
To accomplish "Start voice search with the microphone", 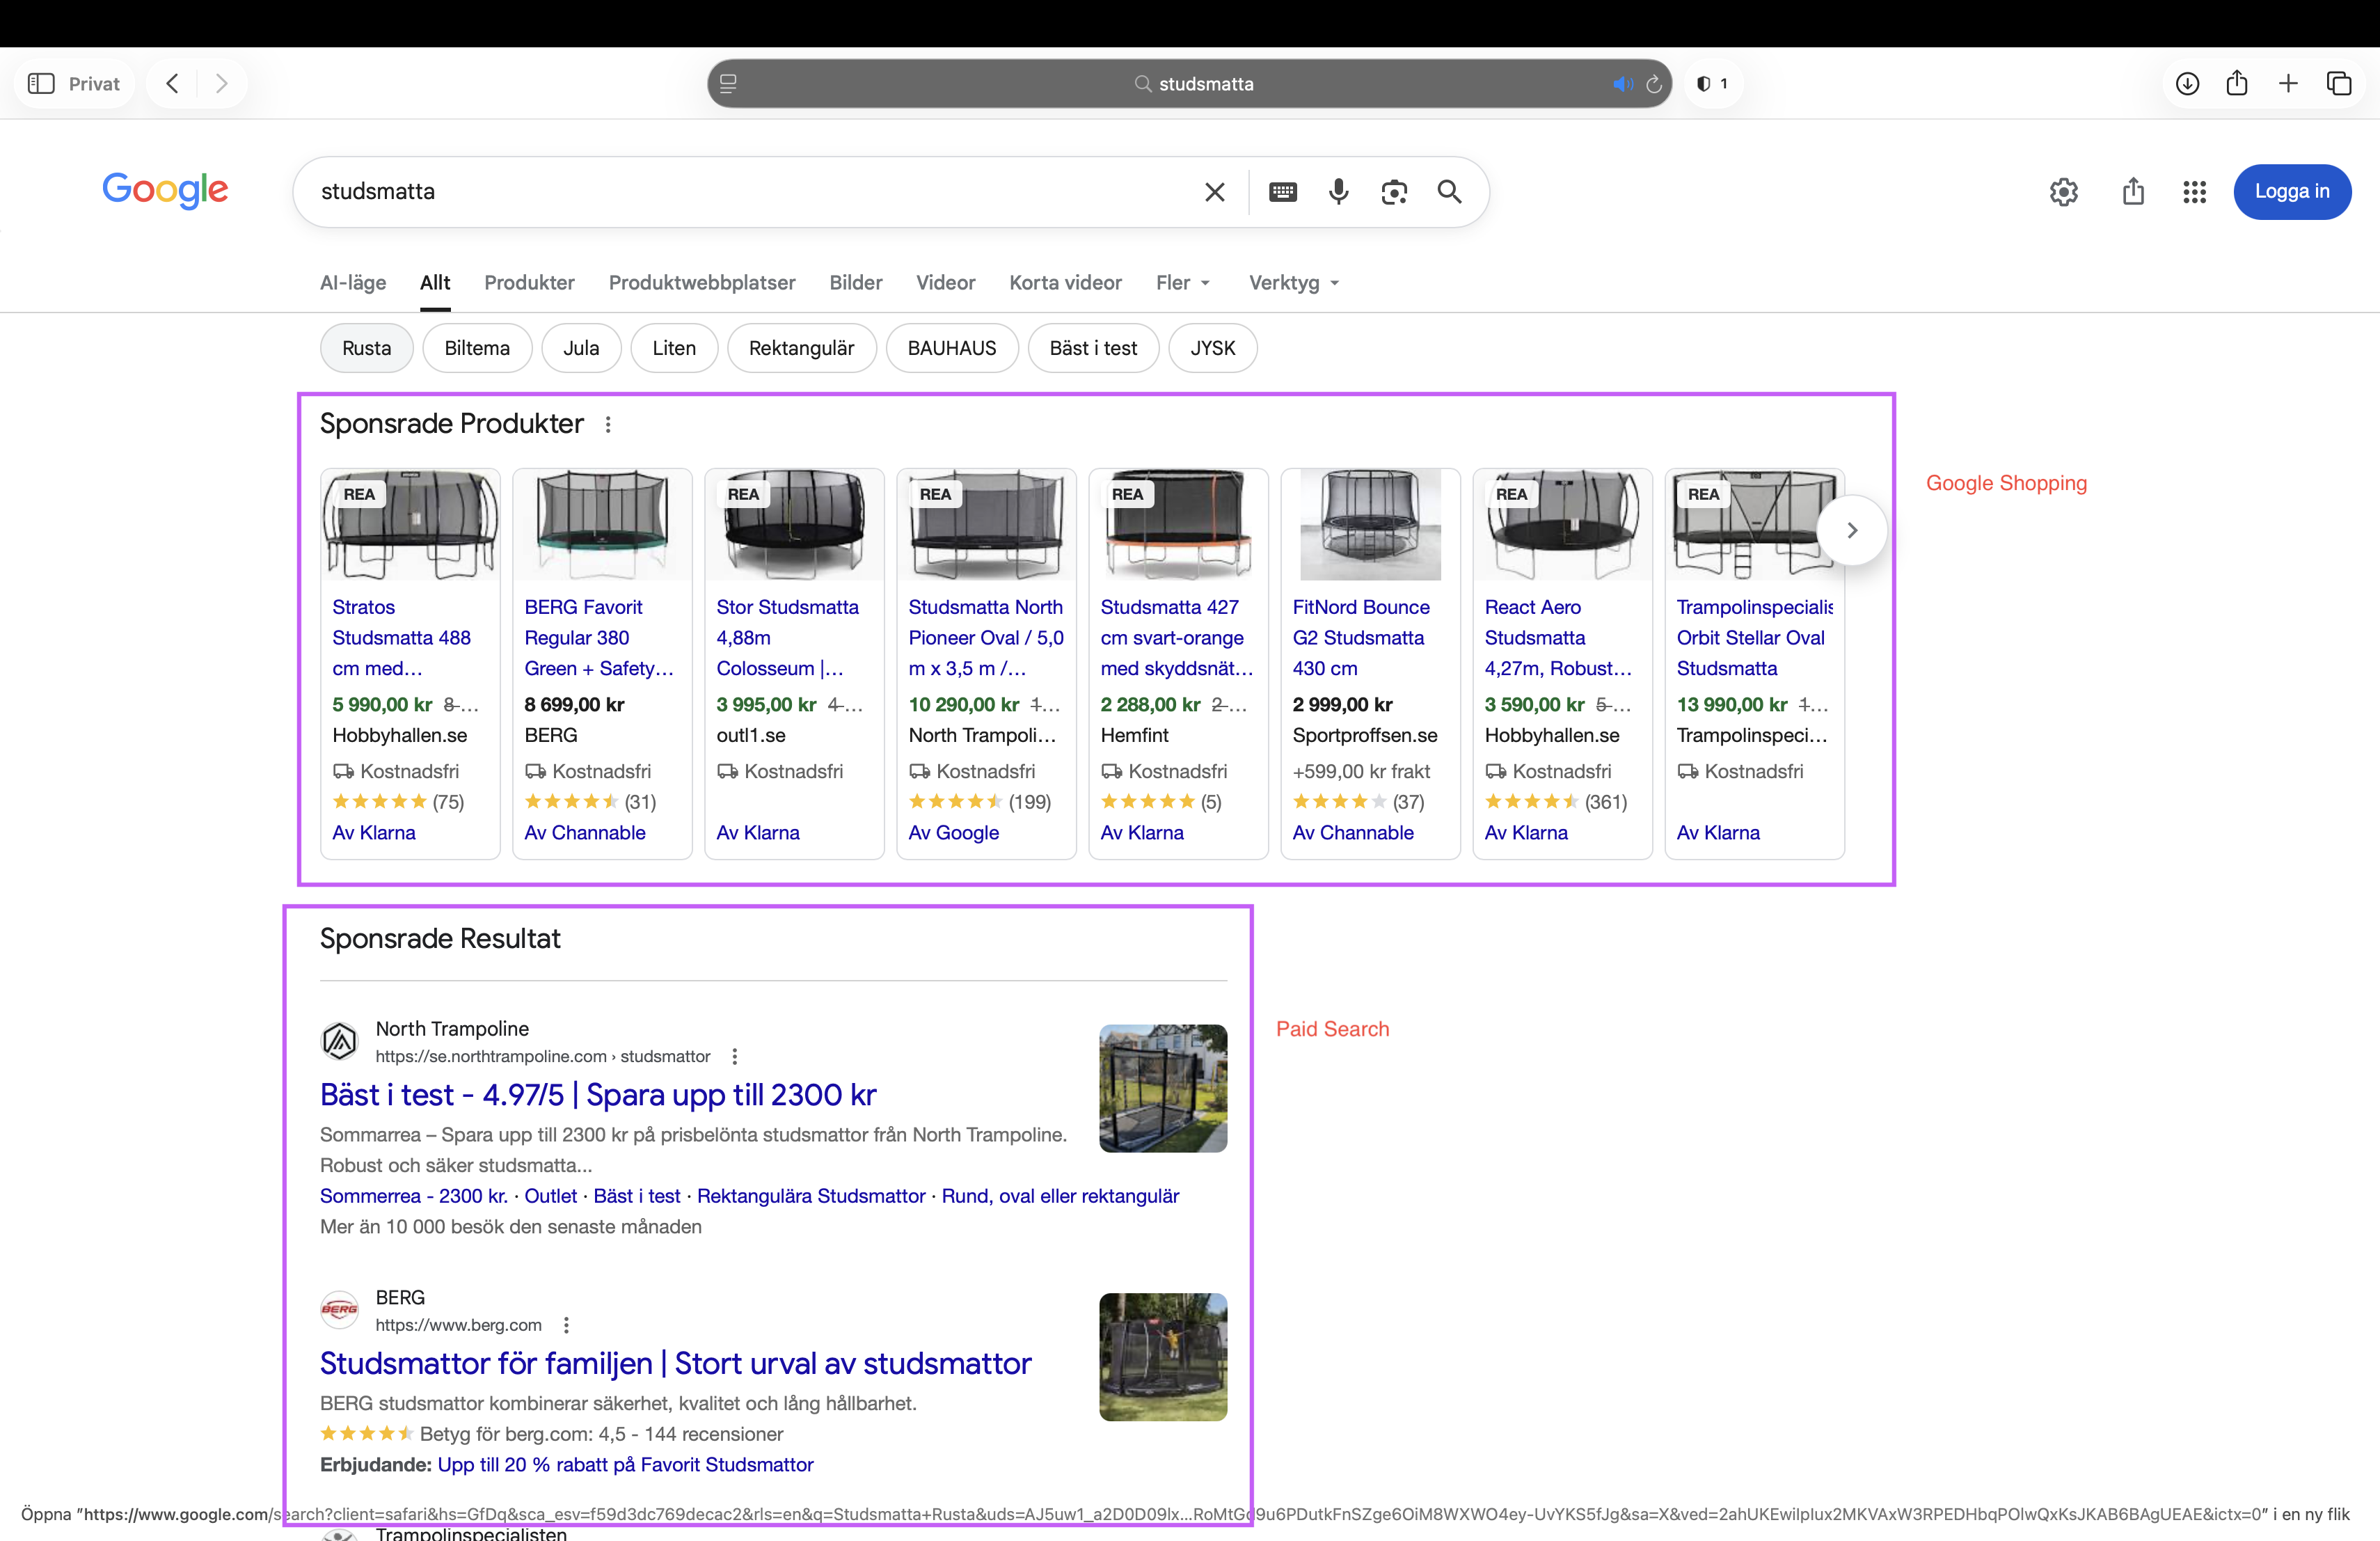I will [1338, 192].
